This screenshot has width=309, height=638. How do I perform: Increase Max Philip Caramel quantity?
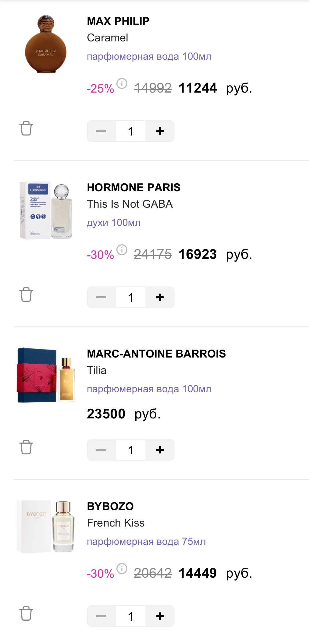coord(160,131)
